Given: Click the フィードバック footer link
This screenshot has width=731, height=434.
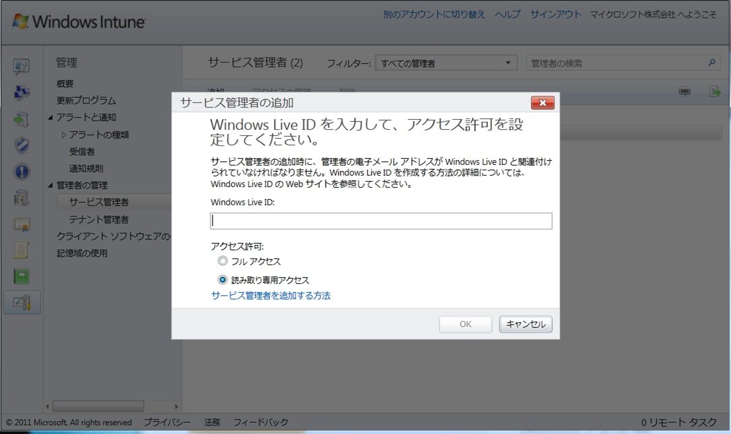Looking at the screenshot, I should tap(260, 423).
